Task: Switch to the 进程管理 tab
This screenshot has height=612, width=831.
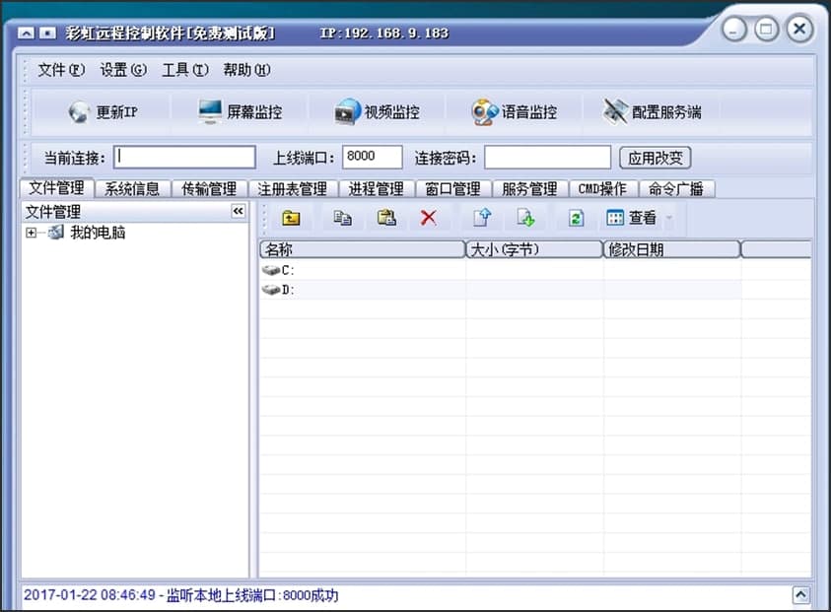Action: pos(377,189)
